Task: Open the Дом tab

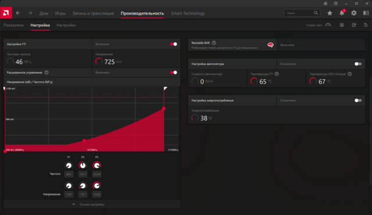Action: pos(44,13)
